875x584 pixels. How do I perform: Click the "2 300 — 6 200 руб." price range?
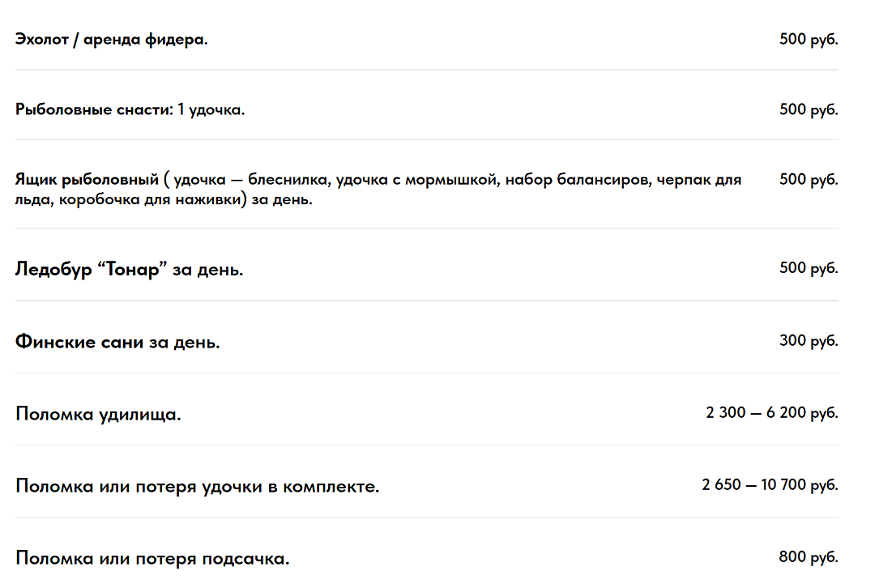coord(771,413)
